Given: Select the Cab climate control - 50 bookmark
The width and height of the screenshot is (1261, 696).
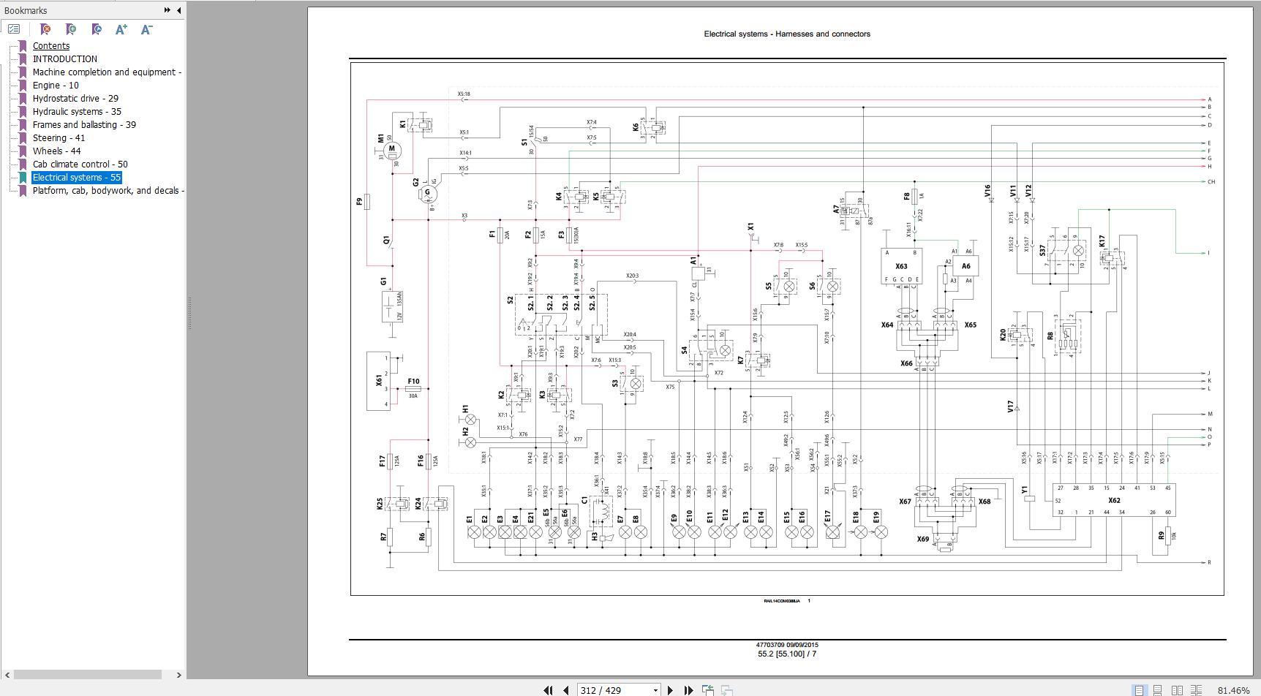Looking at the screenshot, I should click(x=80, y=164).
